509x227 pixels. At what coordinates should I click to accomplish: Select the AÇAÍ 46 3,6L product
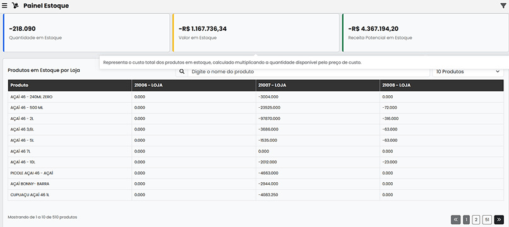(21, 129)
